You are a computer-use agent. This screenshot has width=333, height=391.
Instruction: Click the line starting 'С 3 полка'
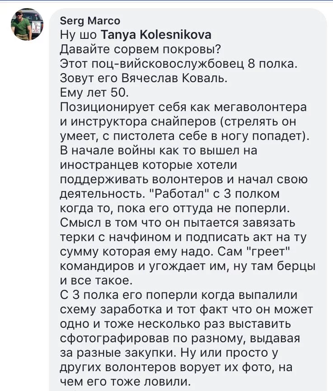179,295
